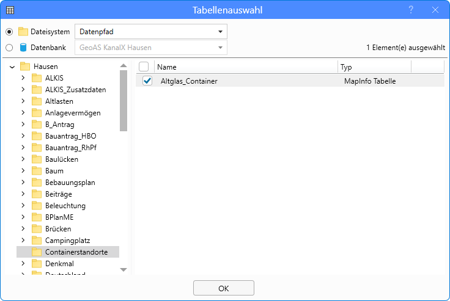Image resolution: width=450 pixels, height=301 pixels.
Task: Click the yellow Dateisystem folder icon
Action: (23, 32)
